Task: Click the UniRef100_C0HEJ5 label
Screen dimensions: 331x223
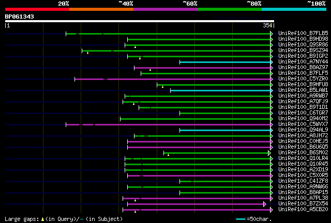Action: pos(303,141)
